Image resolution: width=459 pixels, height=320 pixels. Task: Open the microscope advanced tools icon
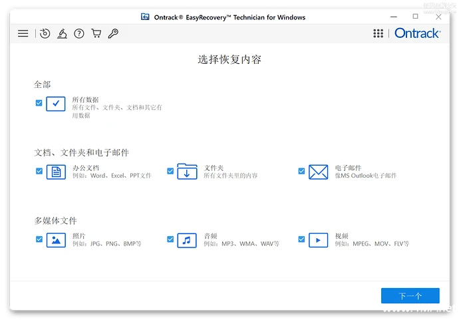tap(62, 33)
